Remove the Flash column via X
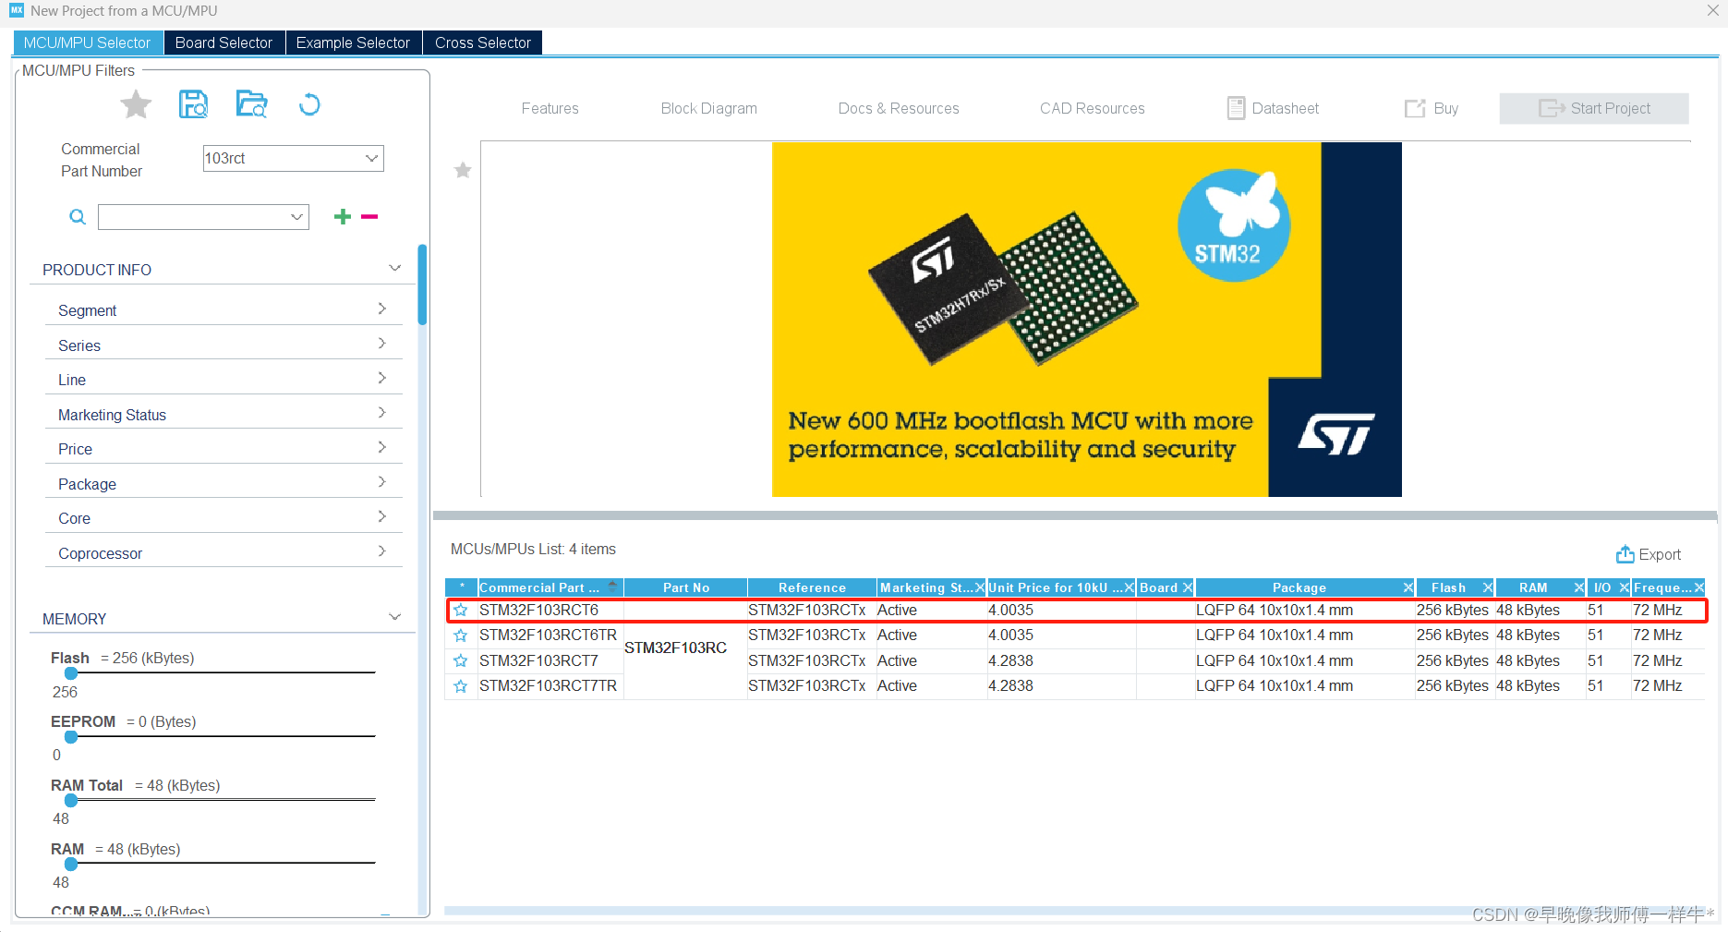This screenshot has height=932, width=1728. (x=1487, y=587)
